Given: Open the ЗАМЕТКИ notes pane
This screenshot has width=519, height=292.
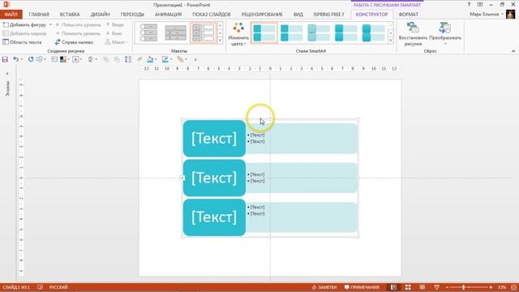Looking at the screenshot, I should 324,287.
